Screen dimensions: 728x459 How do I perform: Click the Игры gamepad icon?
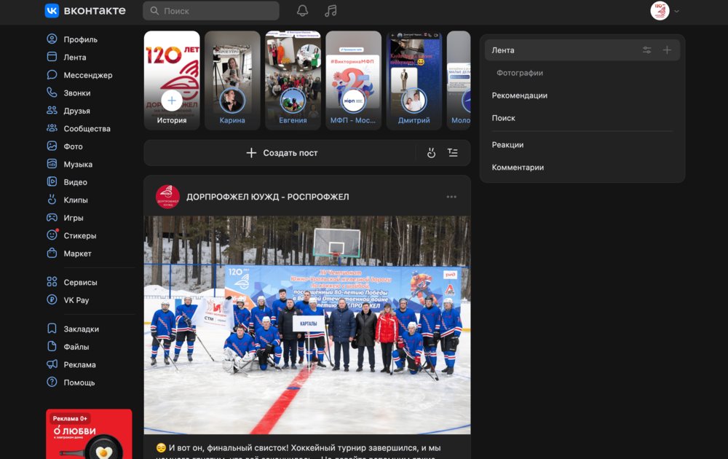click(x=52, y=217)
